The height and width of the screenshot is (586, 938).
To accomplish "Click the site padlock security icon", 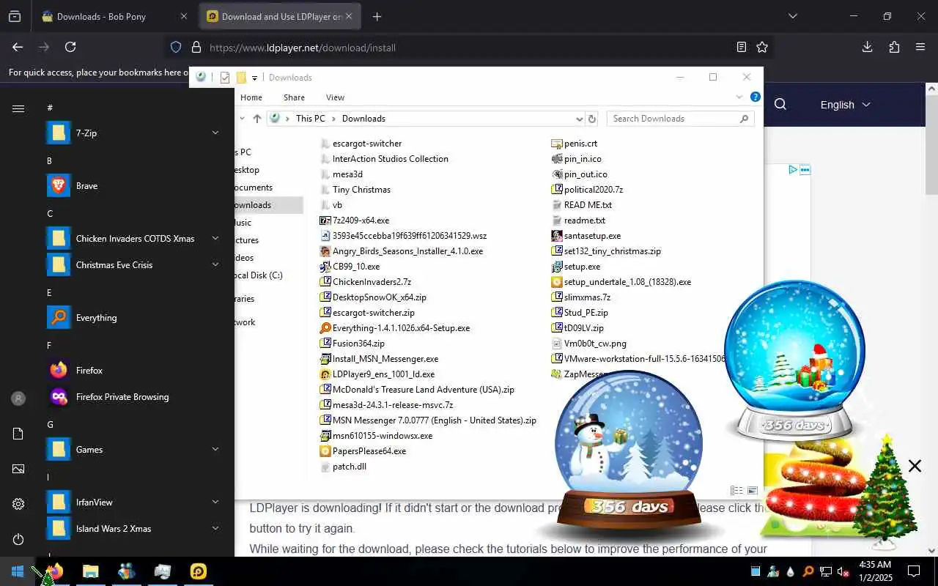I will (x=196, y=47).
